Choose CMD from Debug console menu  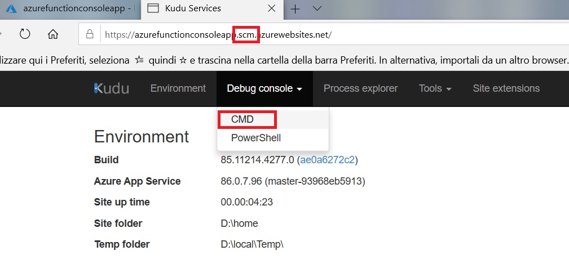[x=242, y=119]
